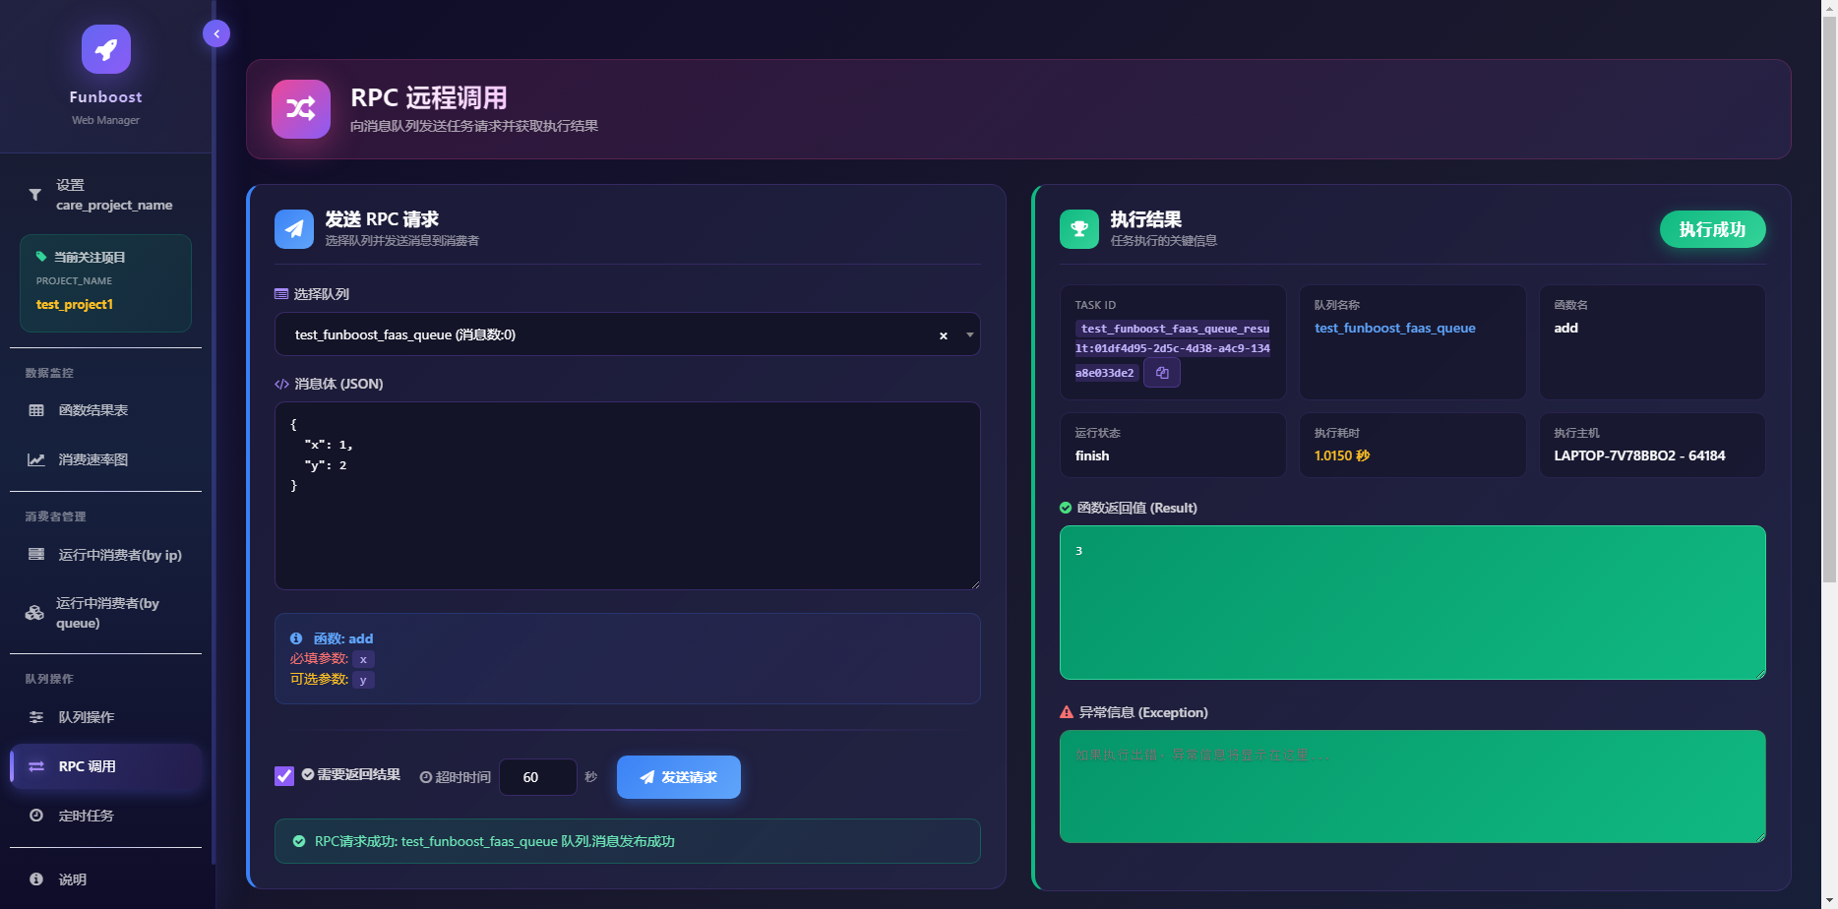The height and width of the screenshot is (909, 1838).
Task: Open the 选择队列 dropdown arrow
Action: coord(970,334)
